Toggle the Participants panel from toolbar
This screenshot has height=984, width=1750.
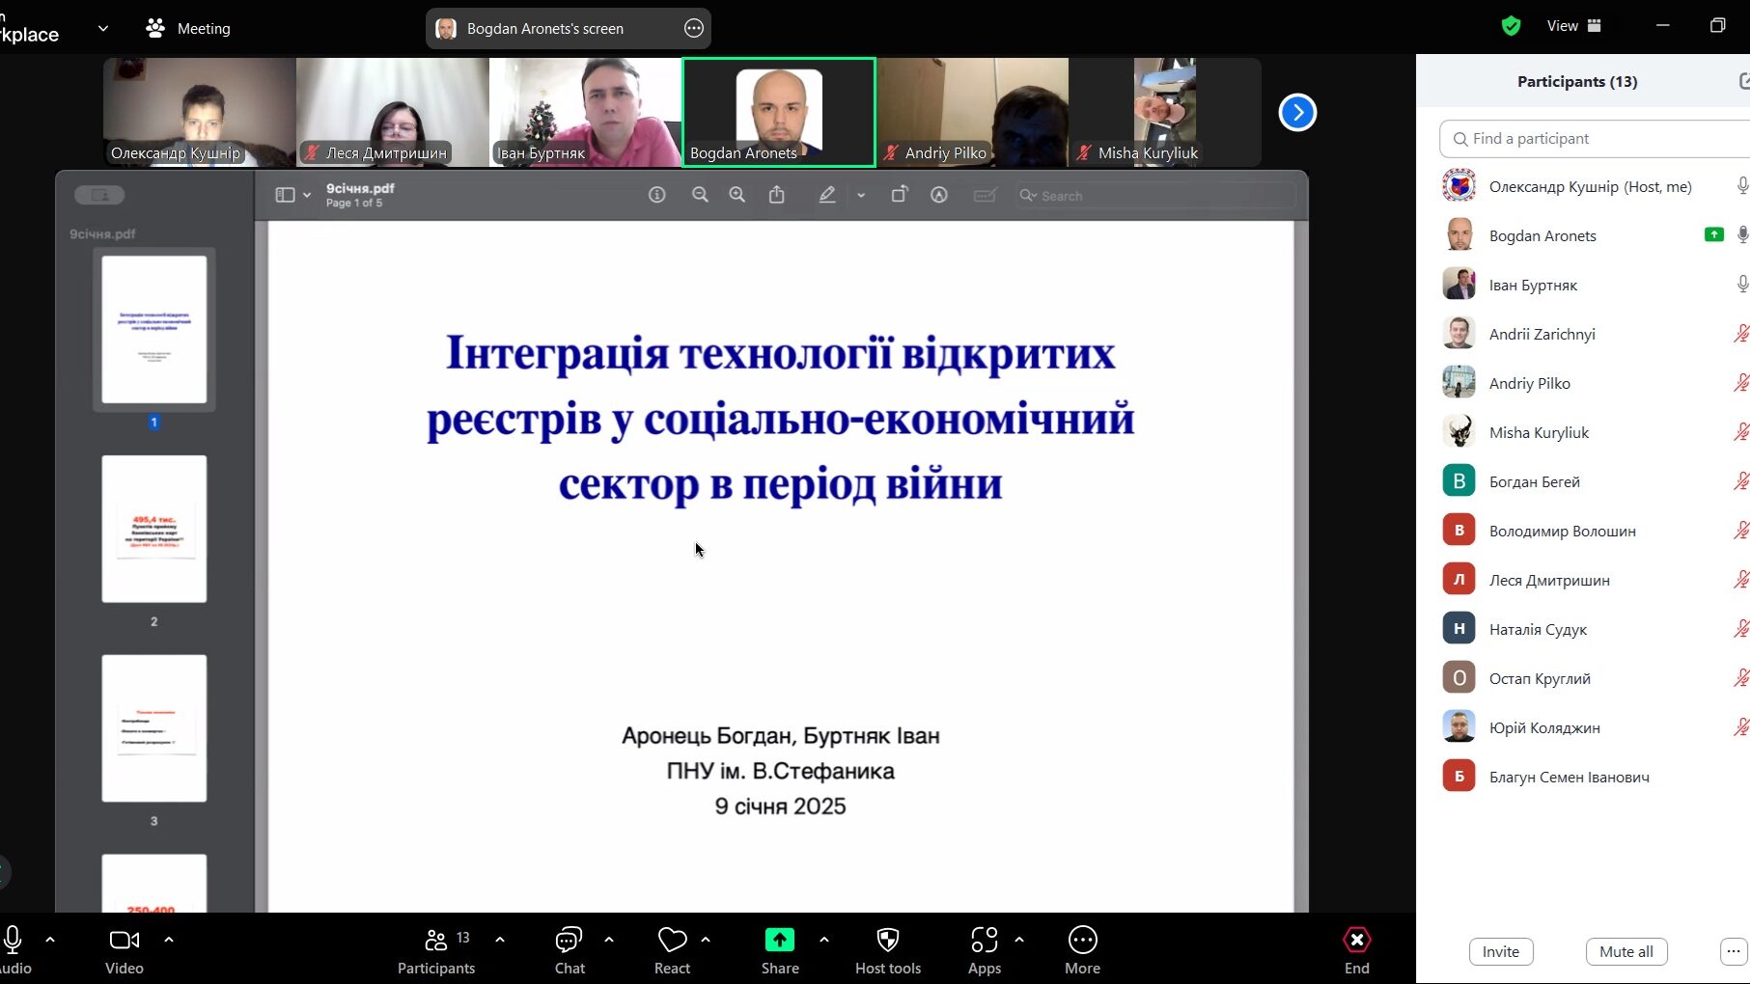[x=436, y=940]
